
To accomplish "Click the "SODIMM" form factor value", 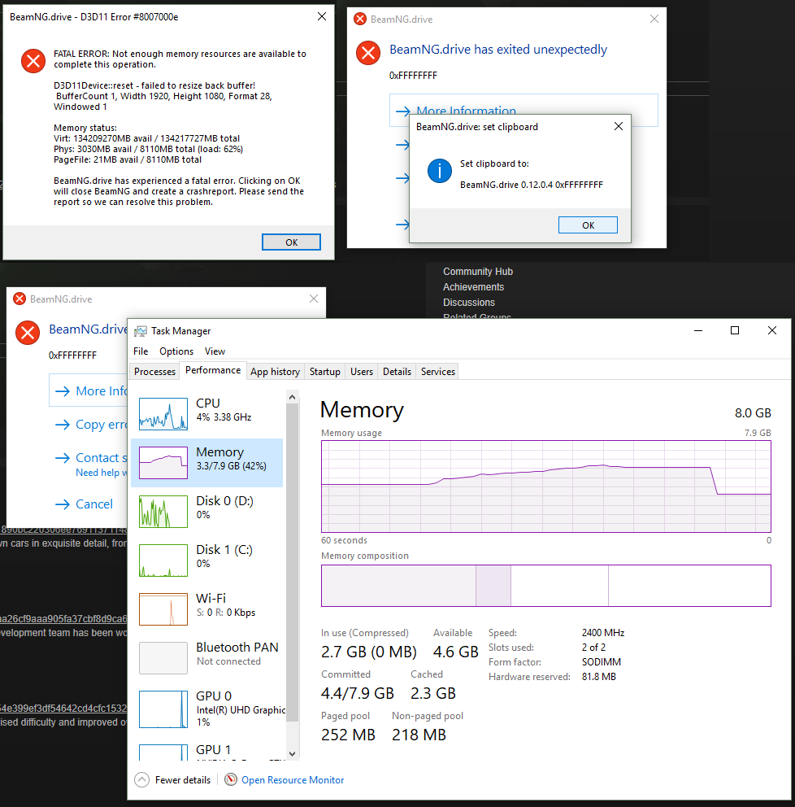I will (x=602, y=662).
